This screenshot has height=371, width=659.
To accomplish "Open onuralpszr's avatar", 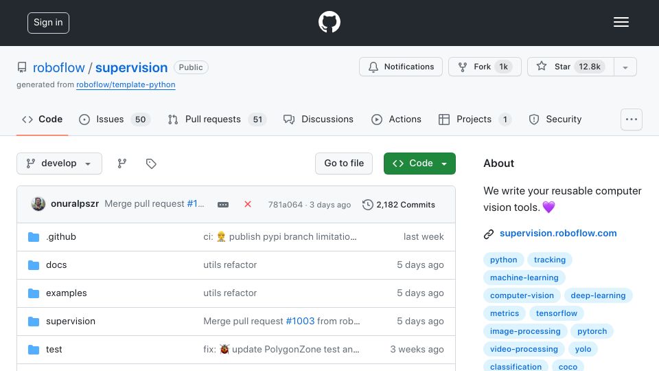I will click(38, 204).
